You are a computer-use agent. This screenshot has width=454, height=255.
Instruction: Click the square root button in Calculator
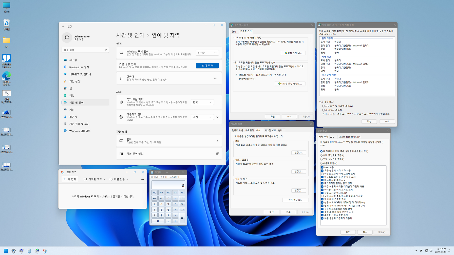click(x=182, y=198)
